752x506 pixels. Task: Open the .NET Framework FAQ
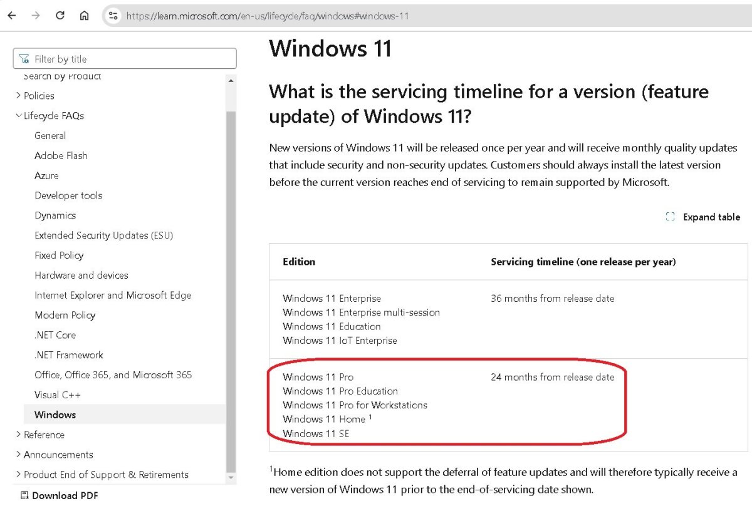point(69,355)
